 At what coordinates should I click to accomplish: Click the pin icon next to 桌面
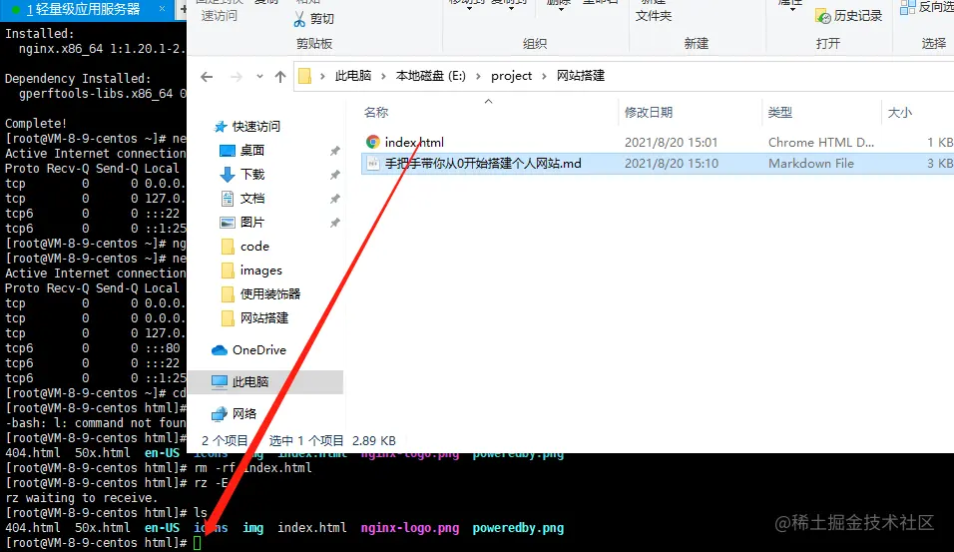click(x=334, y=151)
